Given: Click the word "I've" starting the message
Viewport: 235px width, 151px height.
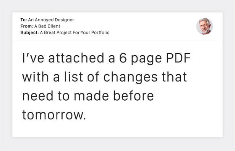Looking at the screenshot, I should click(33, 58).
